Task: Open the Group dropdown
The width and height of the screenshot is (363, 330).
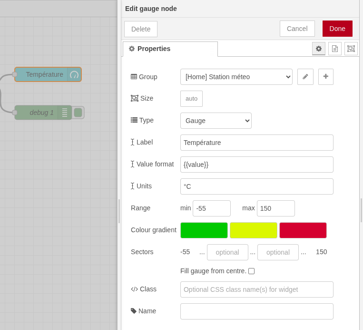Action: [236, 77]
